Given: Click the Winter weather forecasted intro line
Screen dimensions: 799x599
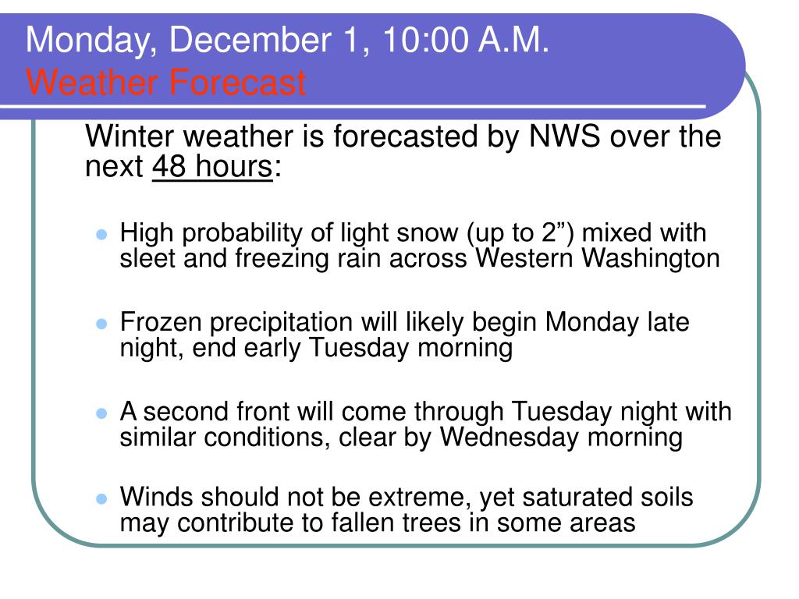Looking at the screenshot, I should pos(403,151).
